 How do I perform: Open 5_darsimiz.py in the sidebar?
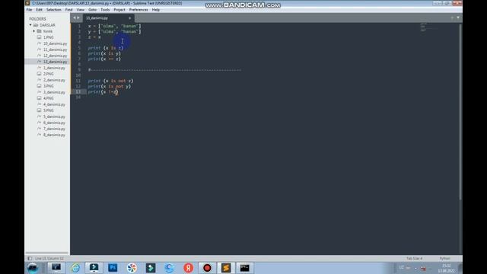click(x=54, y=116)
